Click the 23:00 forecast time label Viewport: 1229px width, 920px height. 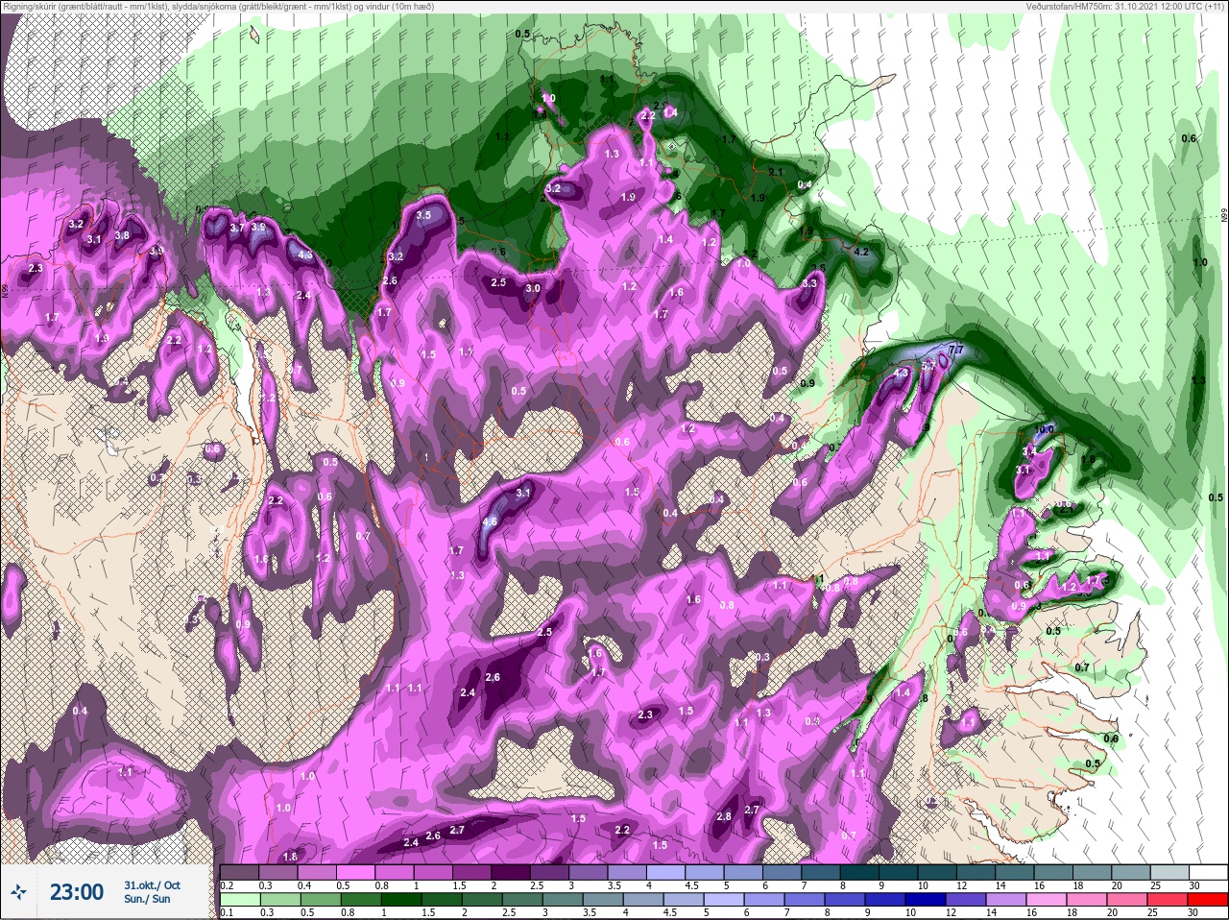[76, 892]
